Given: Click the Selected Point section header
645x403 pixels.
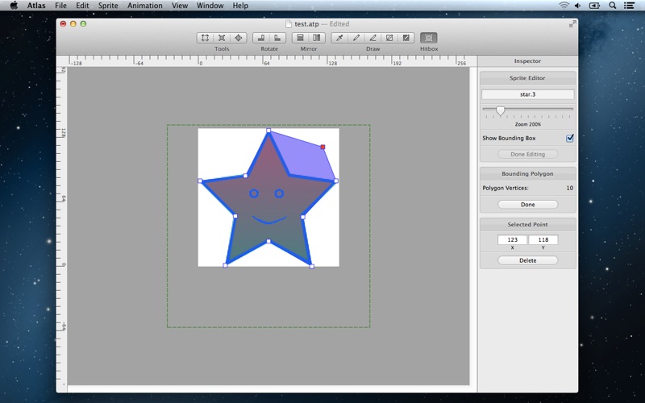Looking at the screenshot, I should click(528, 225).
